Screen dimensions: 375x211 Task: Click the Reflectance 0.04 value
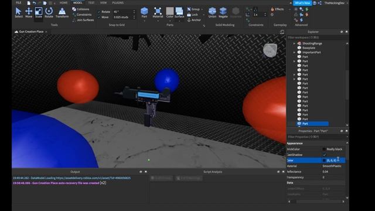(x=325, y=172)
